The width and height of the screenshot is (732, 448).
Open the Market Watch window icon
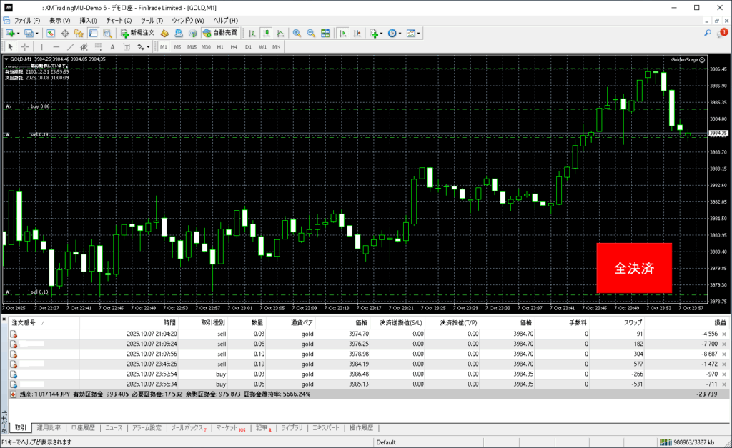tap(51, 33)
